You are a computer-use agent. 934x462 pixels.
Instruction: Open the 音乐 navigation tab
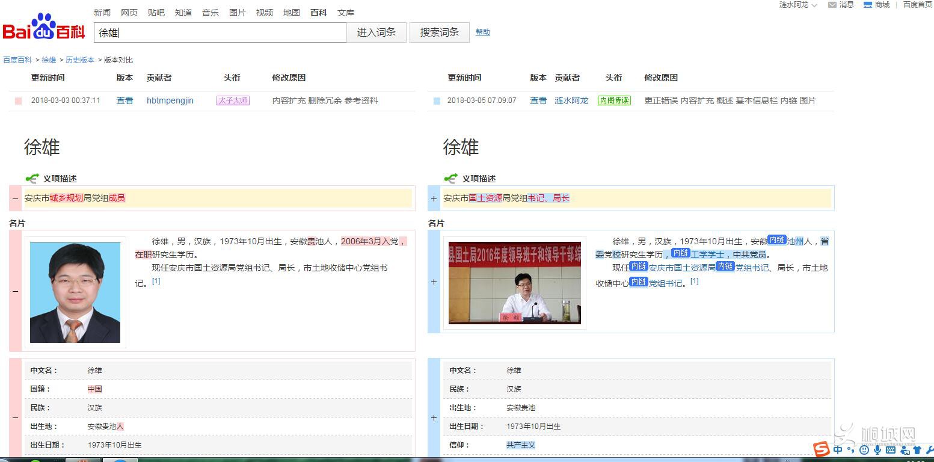tap(210, 13)
